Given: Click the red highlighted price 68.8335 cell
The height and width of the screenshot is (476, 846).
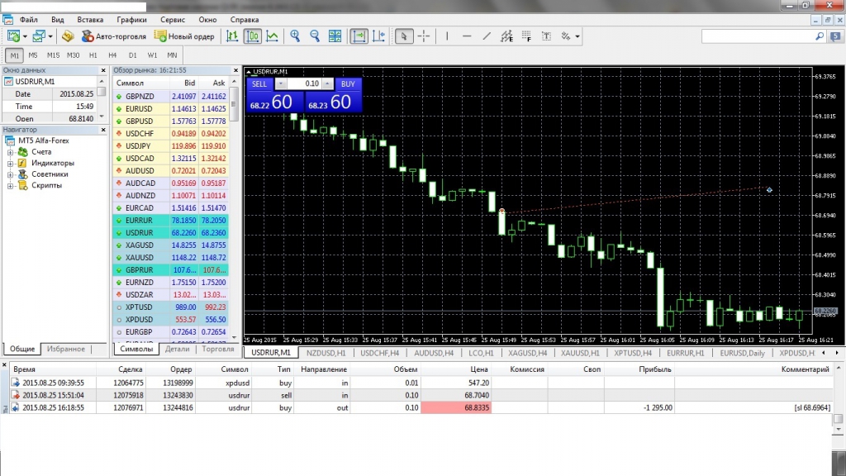Looking at the screenshot, I should 455,407.
